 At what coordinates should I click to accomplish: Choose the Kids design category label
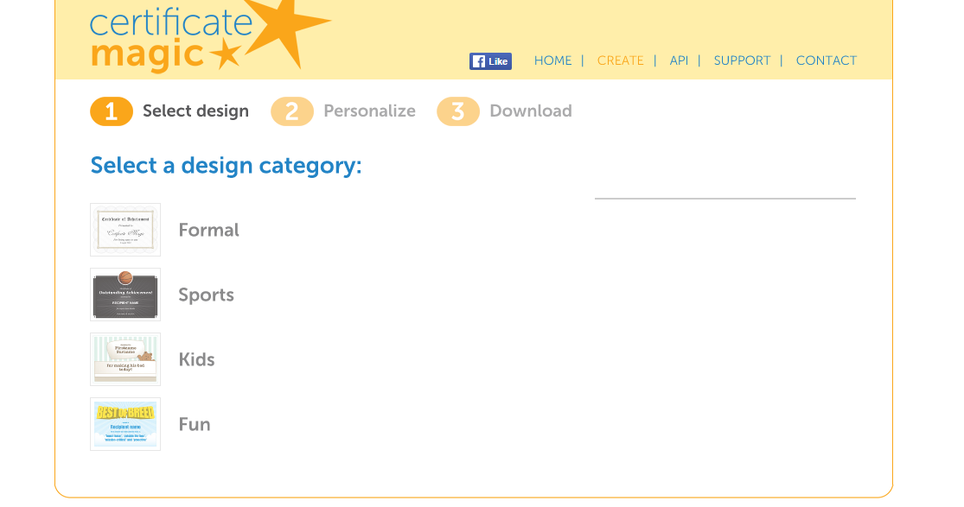pyautogui.click(x=196, y=359)
